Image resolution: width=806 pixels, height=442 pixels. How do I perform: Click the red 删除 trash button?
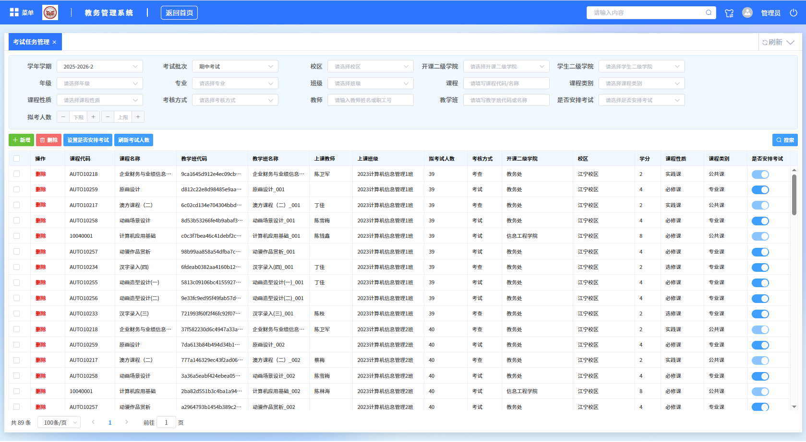[48, 140]
